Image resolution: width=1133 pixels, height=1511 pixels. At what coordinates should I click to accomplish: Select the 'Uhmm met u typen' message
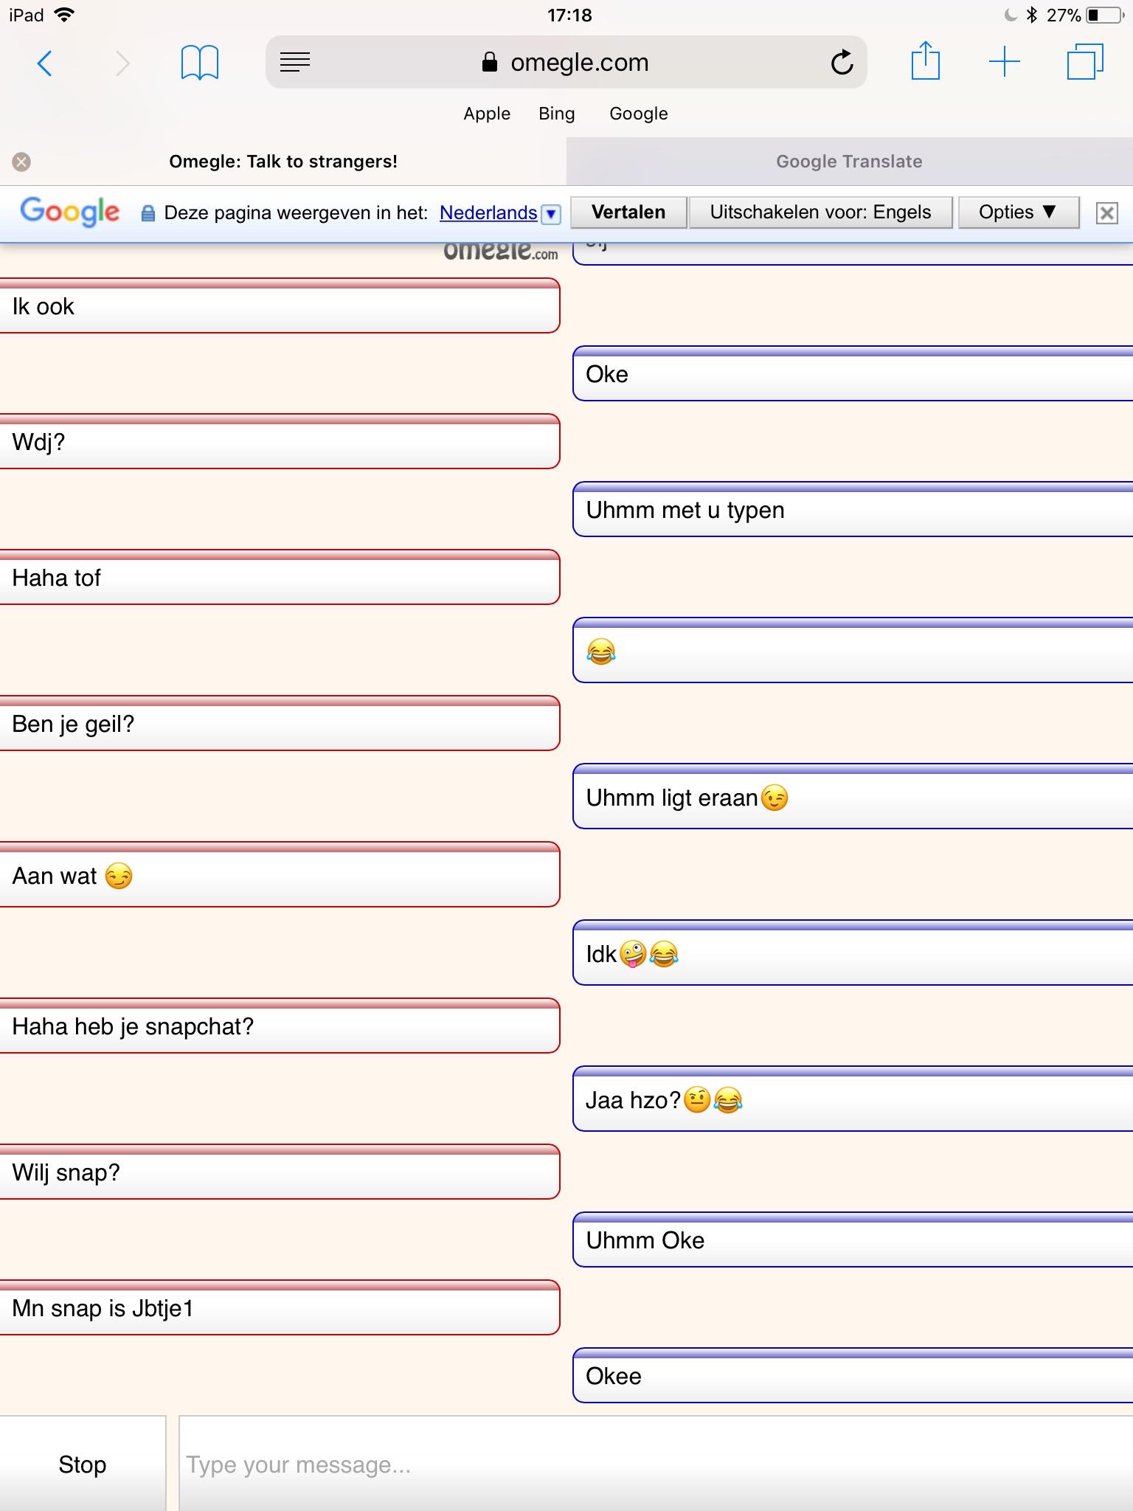pyautogui.click(x=853, y=509)
